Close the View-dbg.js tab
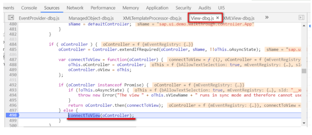Screen dimensions: 312x135 pyautogui.click(x=218, y=18)
